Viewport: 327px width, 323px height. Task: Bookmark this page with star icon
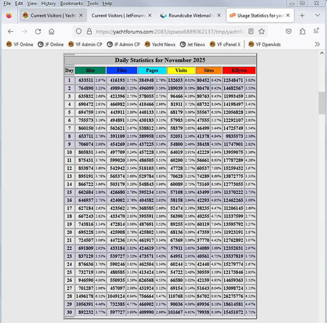pos(262,31)
